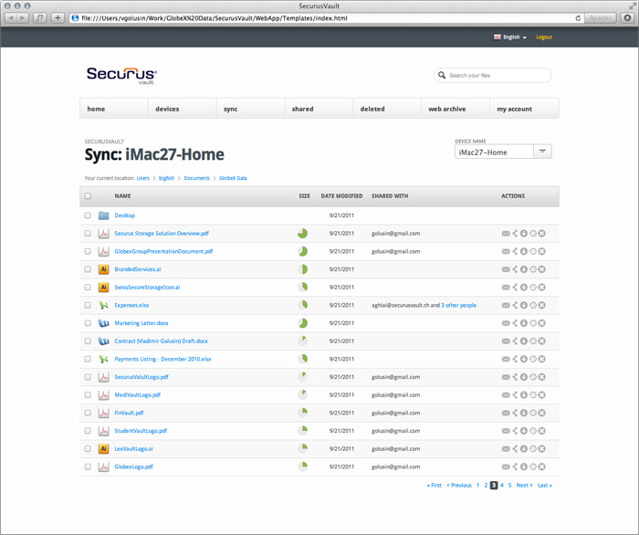The width and height of the screenshot is (639, 535).
Task: Click the size pie indicator for Marketing Letter.docx
Action: 302,323
